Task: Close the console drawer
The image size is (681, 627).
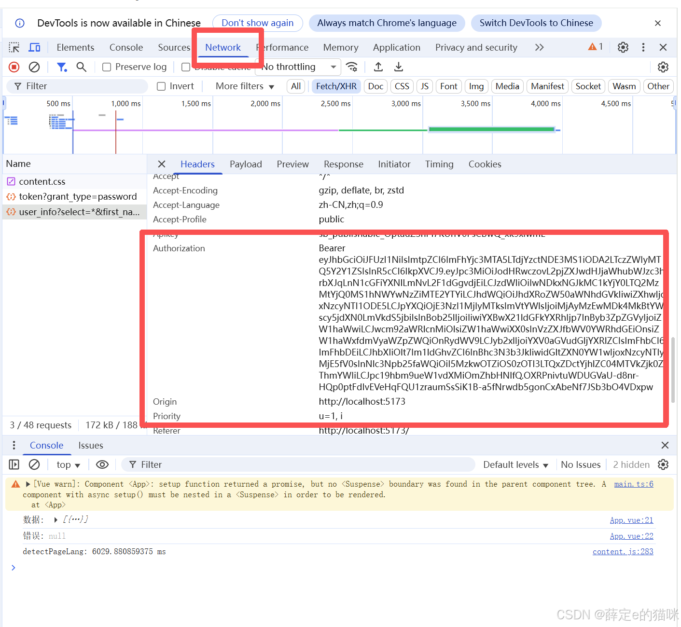Action: point(665,445)
